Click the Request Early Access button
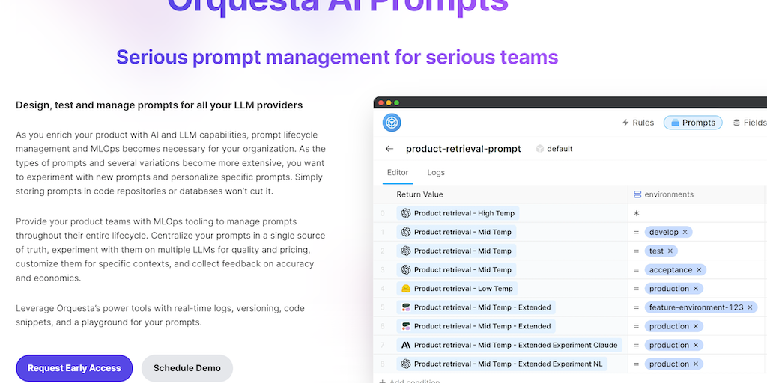Screen dimensions: 767x383 74,368
